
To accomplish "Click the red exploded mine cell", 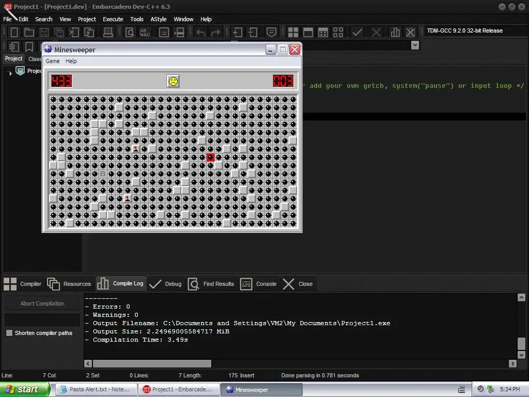I will click(211, 157).
